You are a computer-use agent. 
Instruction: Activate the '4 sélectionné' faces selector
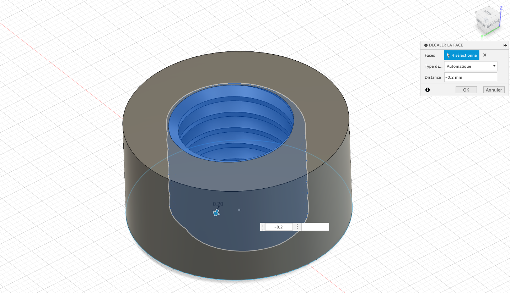coord(462,55)
